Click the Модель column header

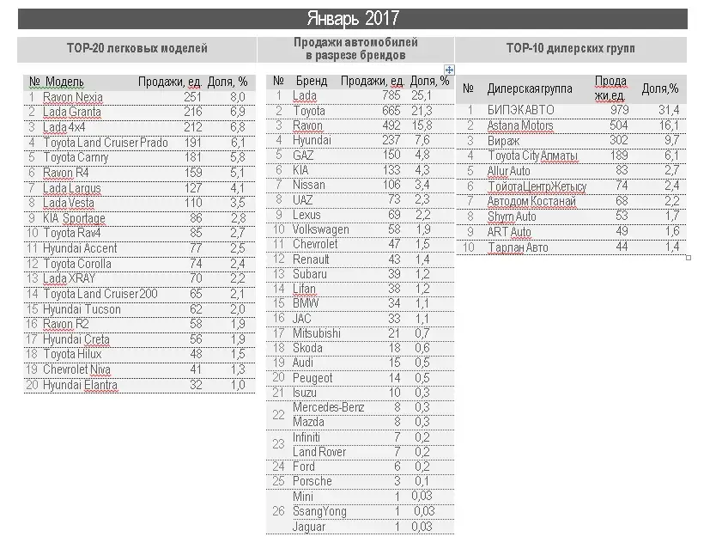(64, 82)
